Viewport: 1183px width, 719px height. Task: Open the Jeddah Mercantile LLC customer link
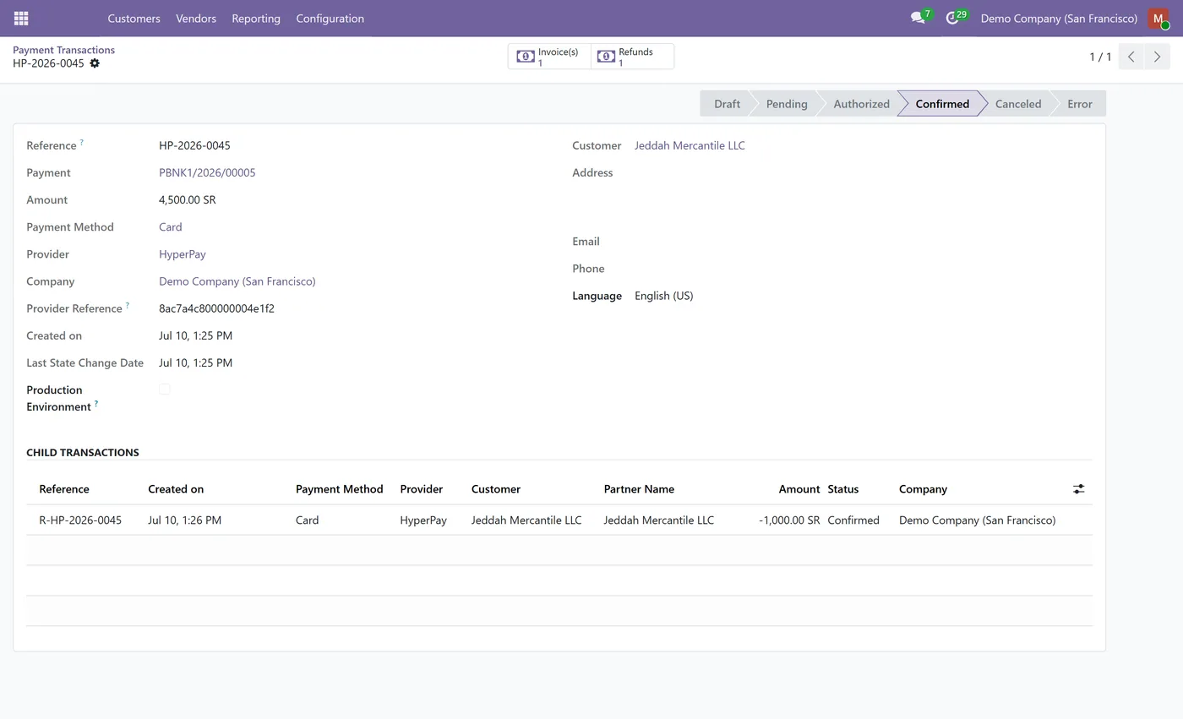(x=690, y=145)
